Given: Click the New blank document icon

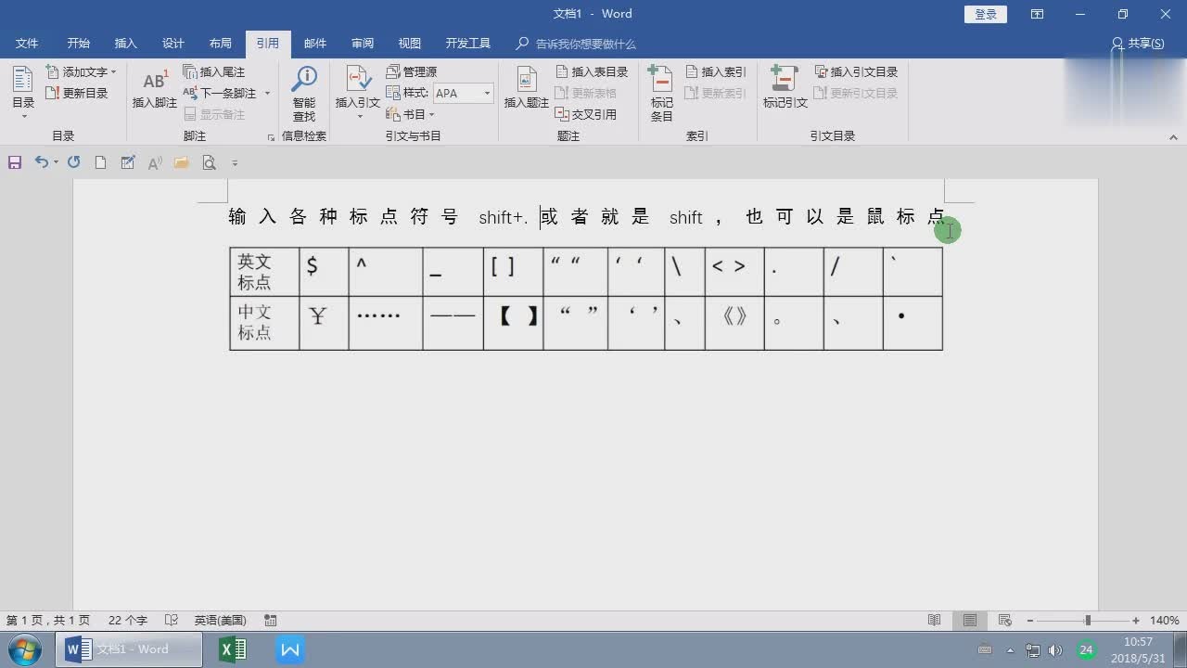Looking at the screenshot, I should (100, 162).
